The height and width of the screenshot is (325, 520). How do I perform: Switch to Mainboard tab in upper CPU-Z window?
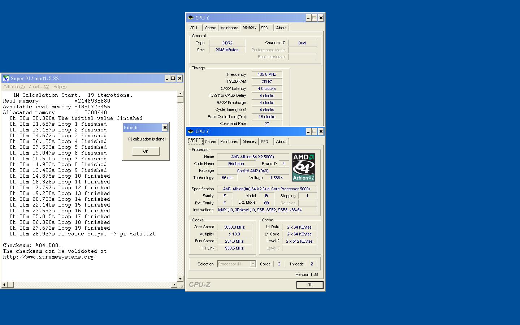tap(229, 28)
